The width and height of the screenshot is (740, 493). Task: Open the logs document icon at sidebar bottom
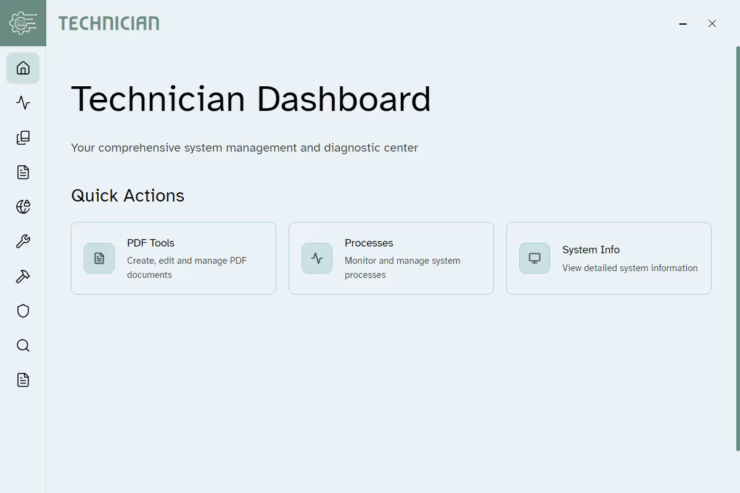tap(23, 380)
